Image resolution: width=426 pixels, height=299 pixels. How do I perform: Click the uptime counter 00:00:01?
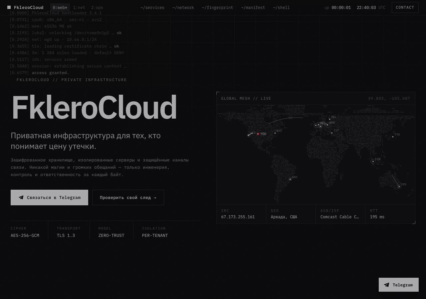coord(341,8)
